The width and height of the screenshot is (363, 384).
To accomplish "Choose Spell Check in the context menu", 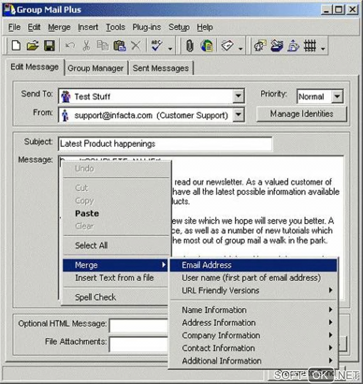I will 115,297.
